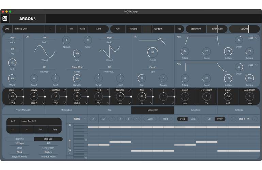Toggle the sequencer Loop button
The height and width of the screenshot is (170, 262).
150,119
